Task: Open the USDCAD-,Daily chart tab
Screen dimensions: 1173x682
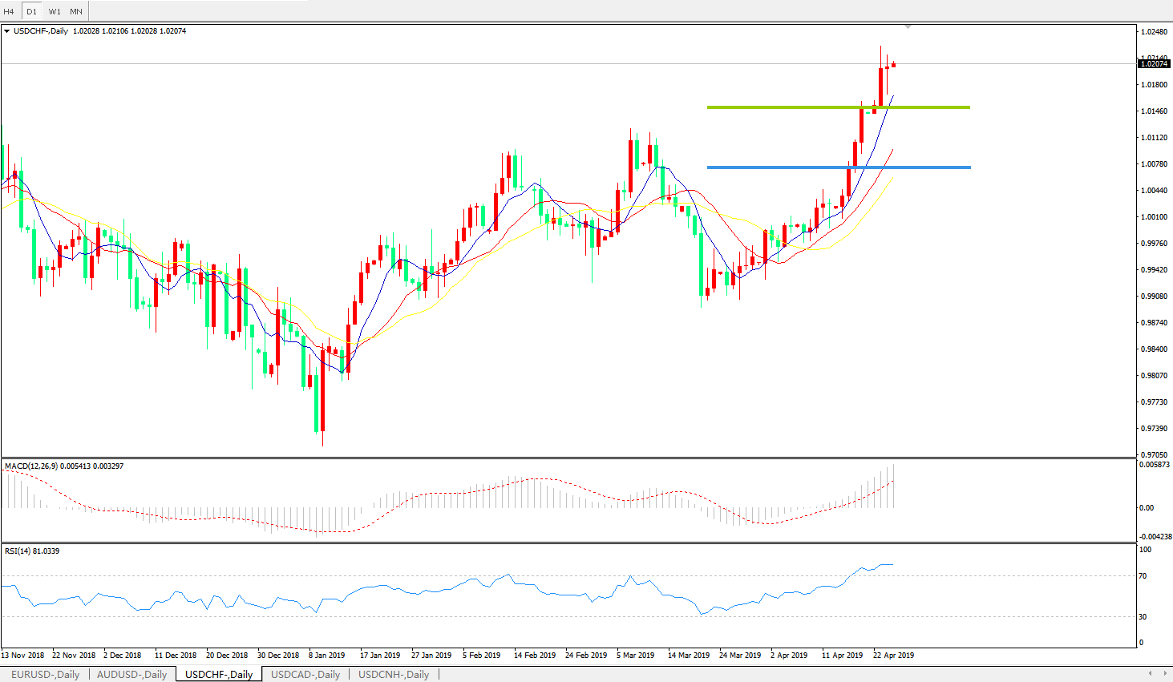Action: click(305, 674)
